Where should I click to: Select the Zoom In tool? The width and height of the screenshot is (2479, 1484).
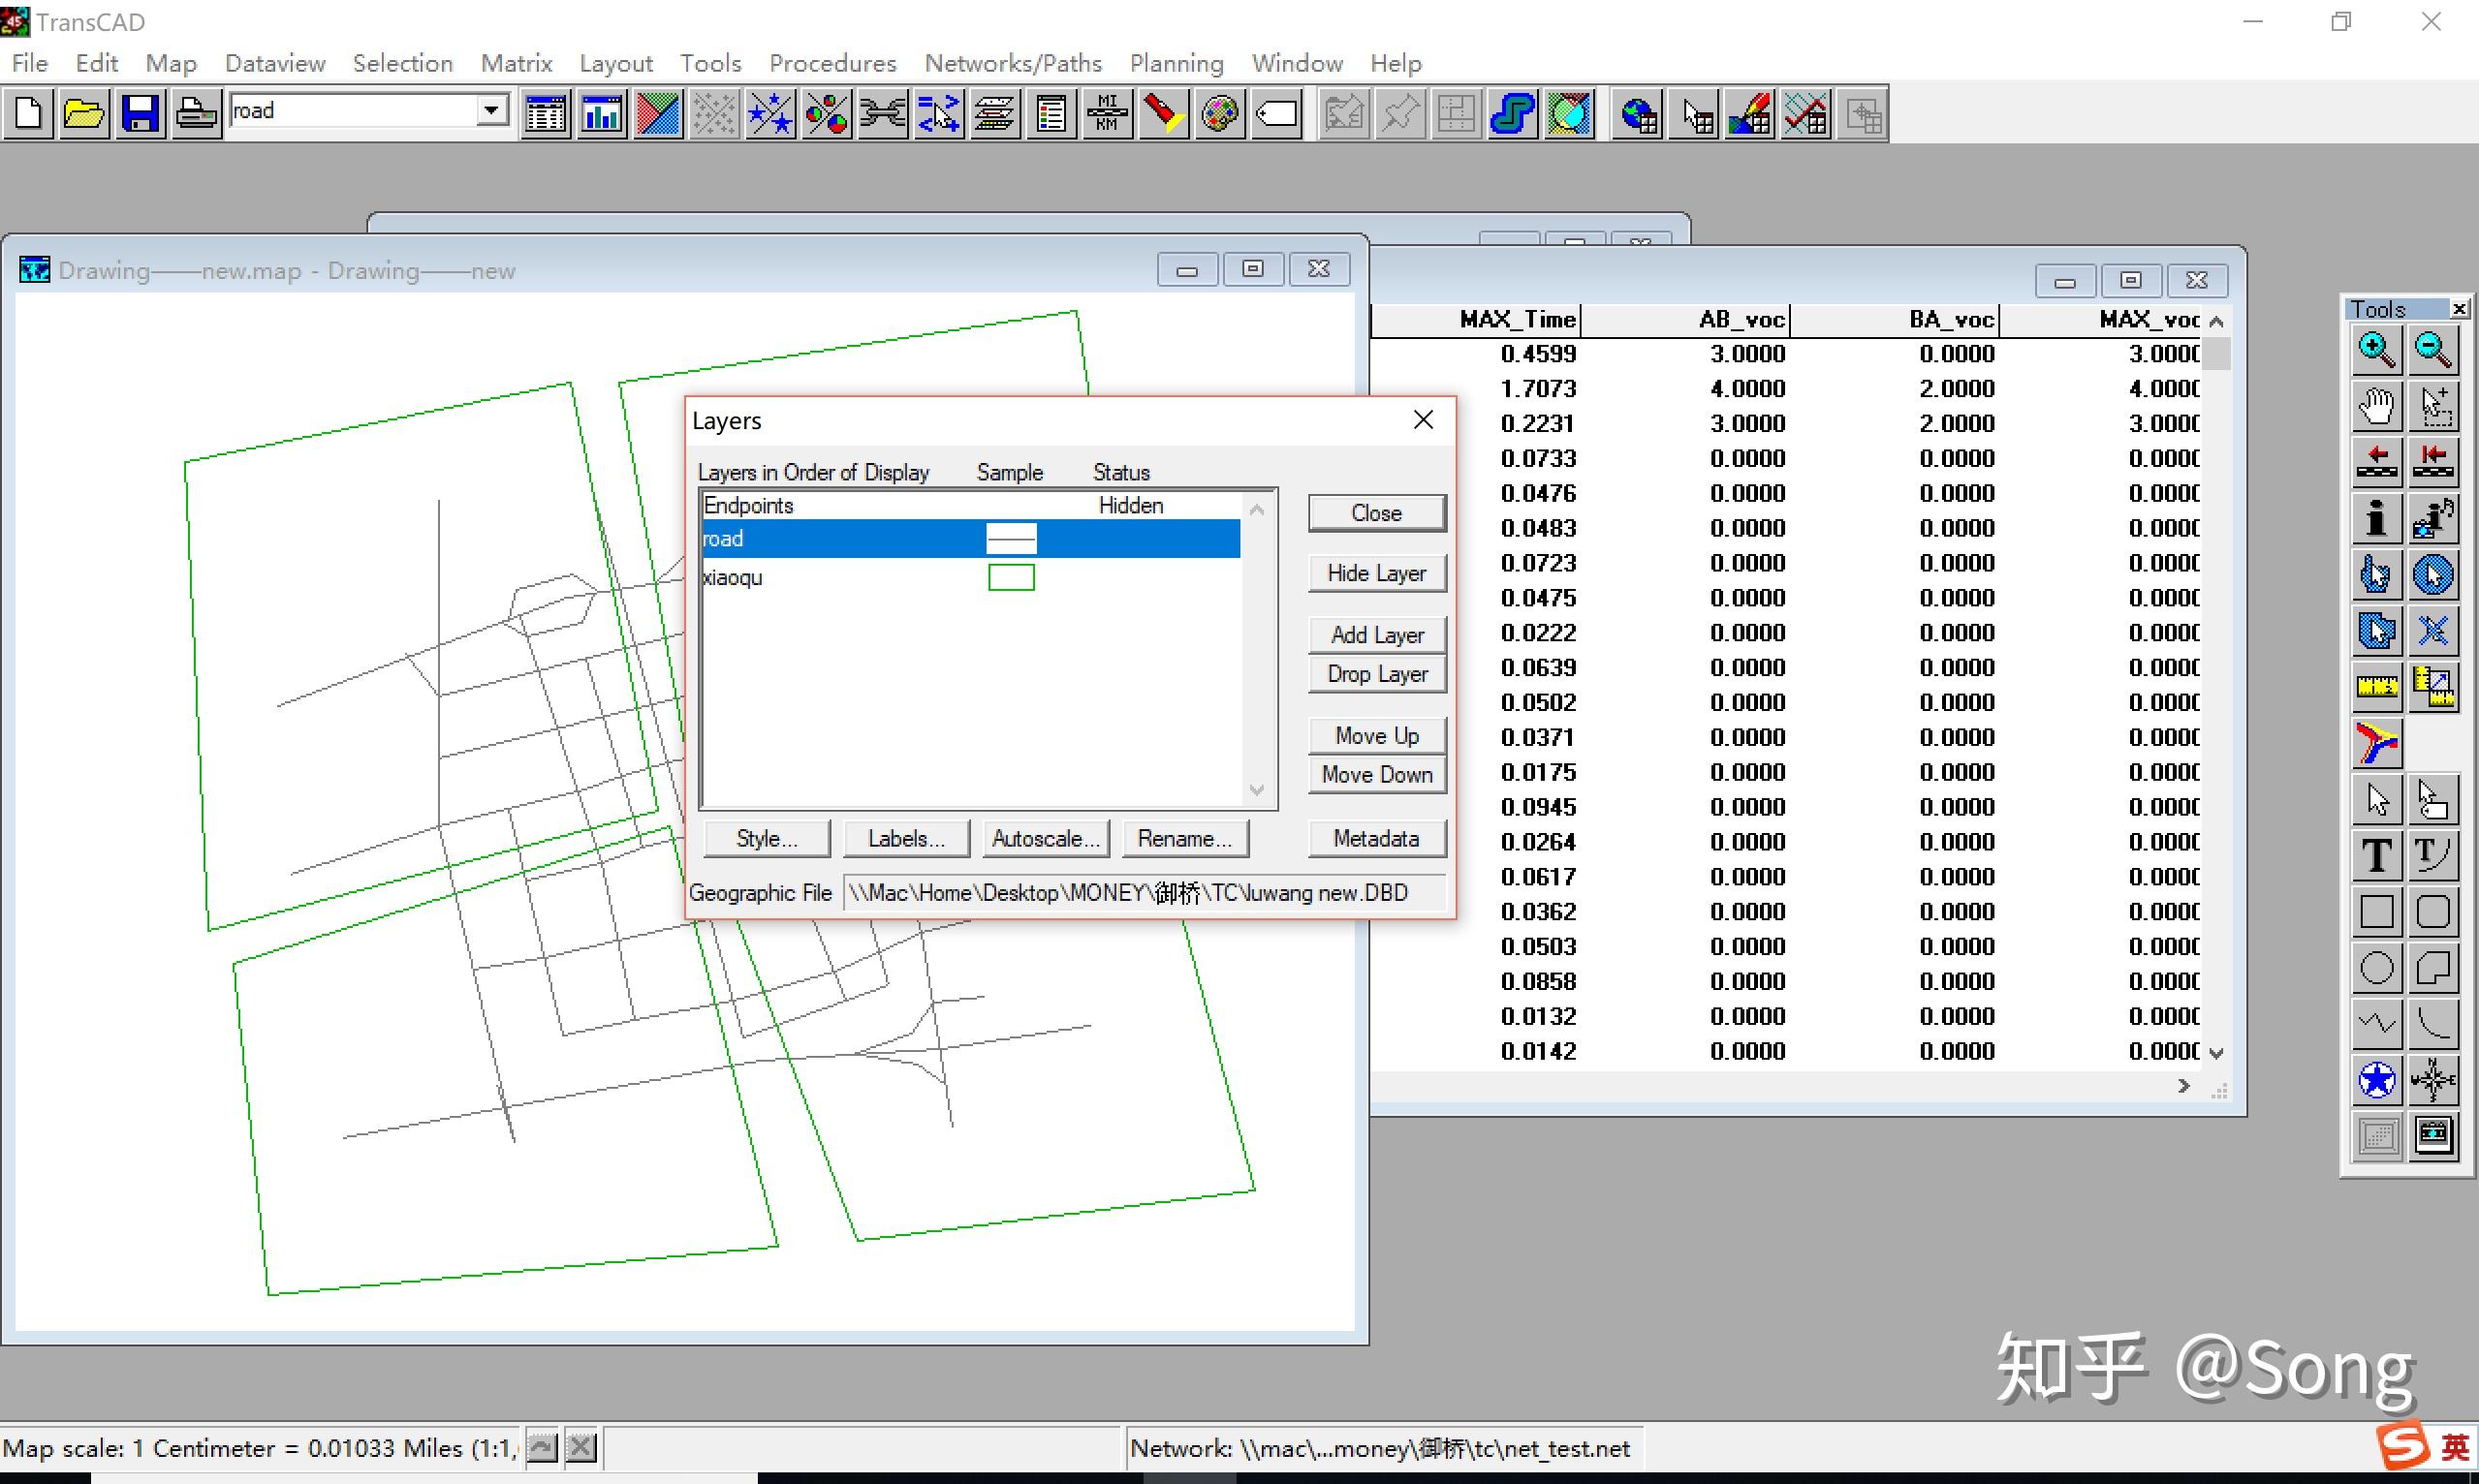(x=2376, y=351)
